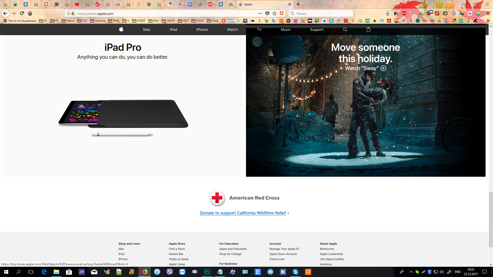493x277 pixels.
Task: Open the page actions three-dots menu
Action: pyautogui.click(x=260, y=13)
